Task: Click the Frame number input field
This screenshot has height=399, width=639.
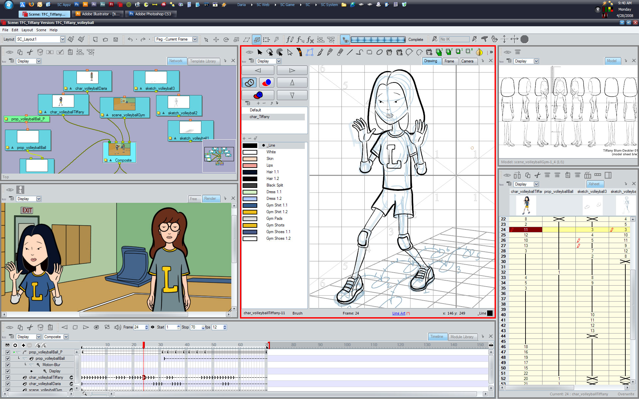Action: 139,327
